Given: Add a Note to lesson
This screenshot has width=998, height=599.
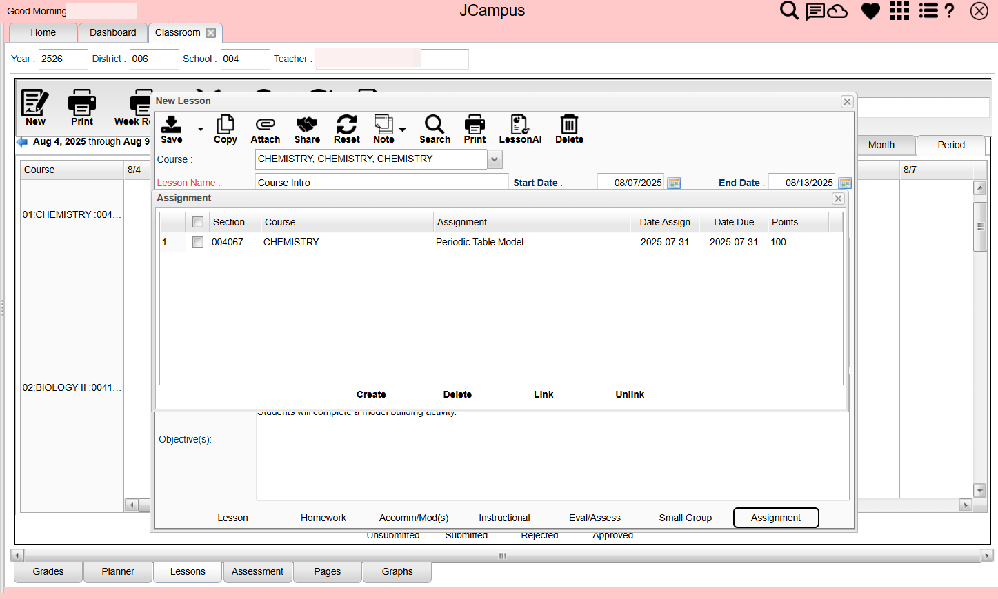Looking at the screenshot, I should coord(383,129).
